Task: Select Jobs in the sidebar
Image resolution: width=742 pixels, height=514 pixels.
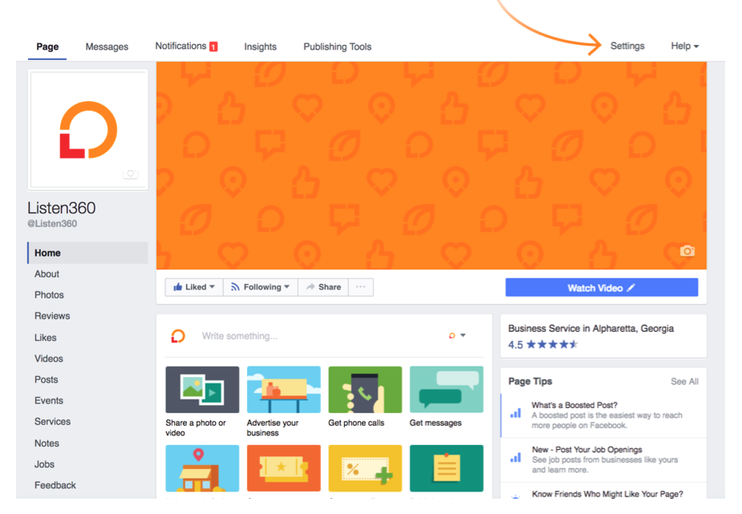Action: (x=44, y=464)
